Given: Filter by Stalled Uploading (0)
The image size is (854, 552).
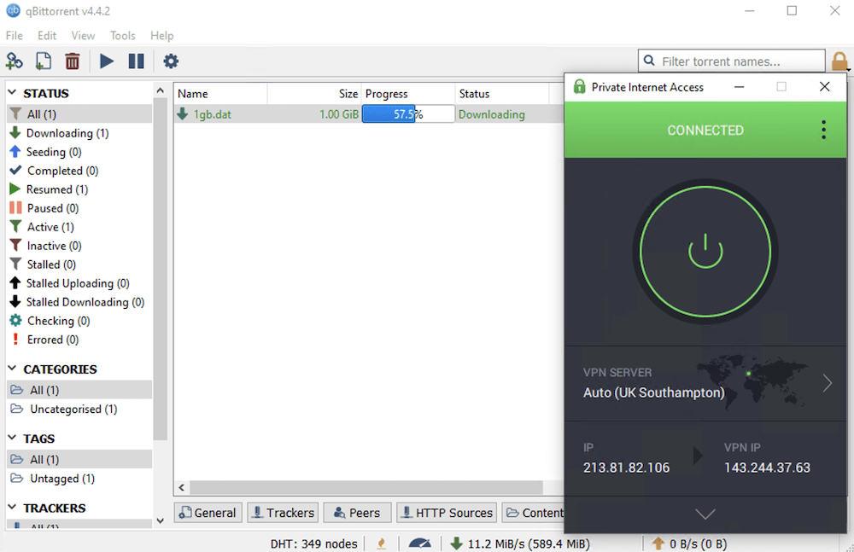Looking at the screenshot, I should pyautogui.click(x=79, y=283).
